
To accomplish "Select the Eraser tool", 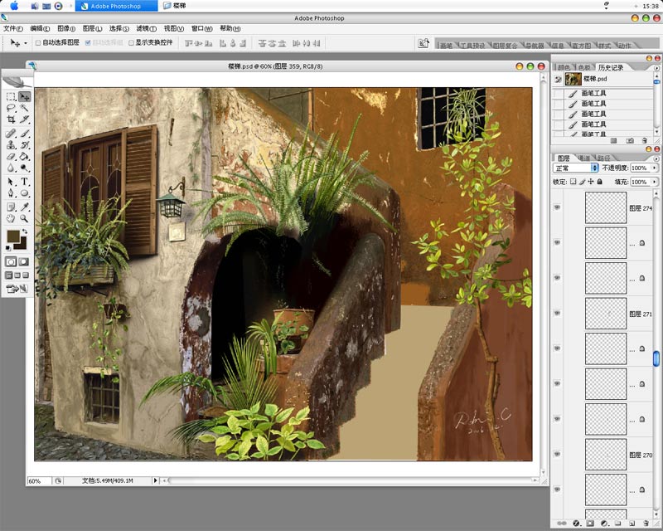I will 11,156.
